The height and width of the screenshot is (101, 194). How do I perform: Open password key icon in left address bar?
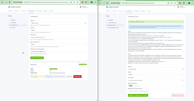(71, 2)
